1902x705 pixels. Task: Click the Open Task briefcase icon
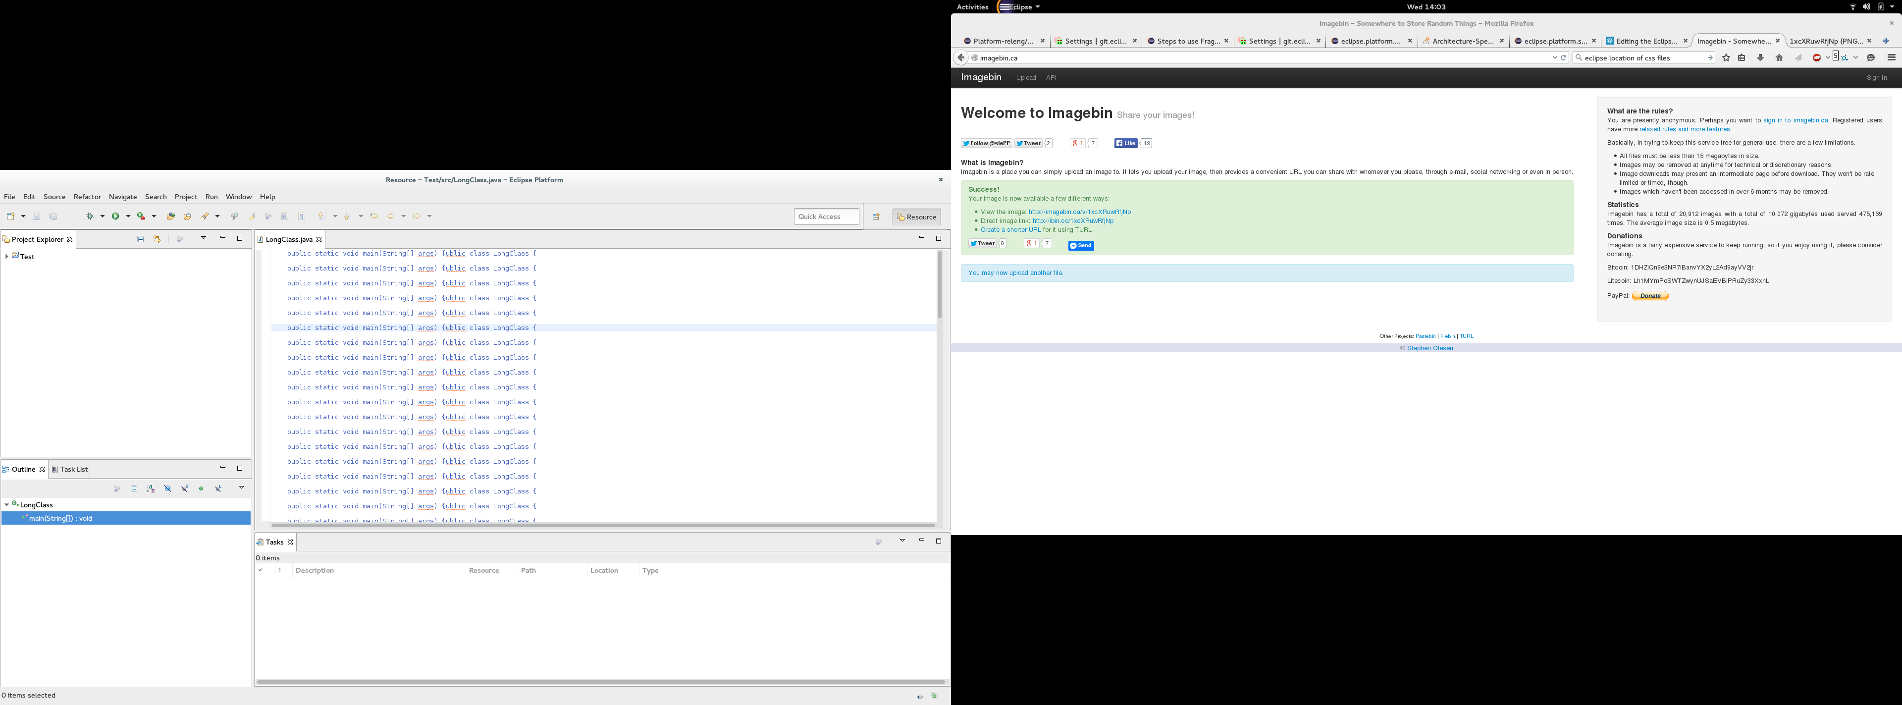188,217
